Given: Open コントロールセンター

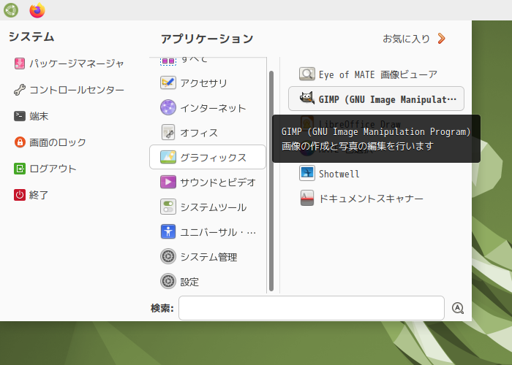Looking at the screenshot, I should 69,90.
